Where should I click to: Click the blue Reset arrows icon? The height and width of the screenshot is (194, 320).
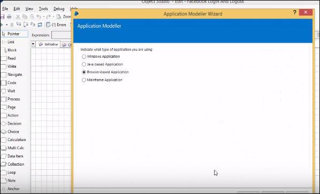[40, 25]
